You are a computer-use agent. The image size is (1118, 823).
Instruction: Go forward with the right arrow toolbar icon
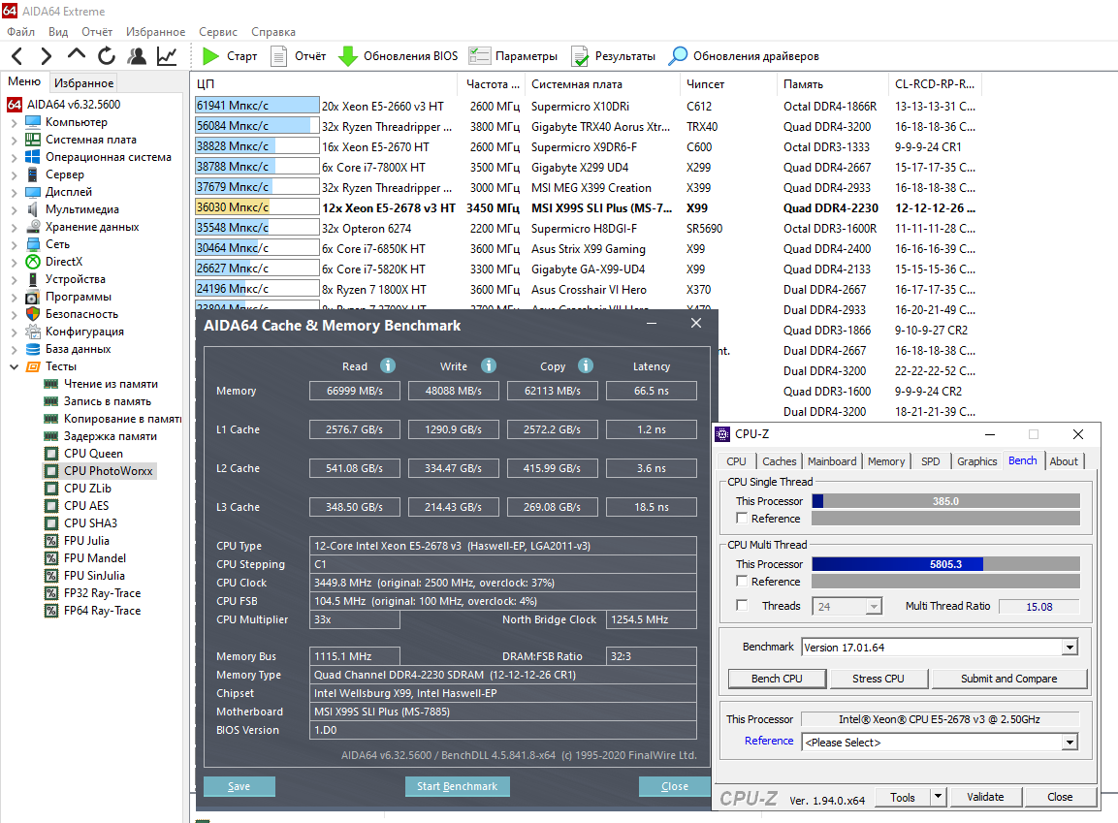pyautogui.click(x=47, y=55)
